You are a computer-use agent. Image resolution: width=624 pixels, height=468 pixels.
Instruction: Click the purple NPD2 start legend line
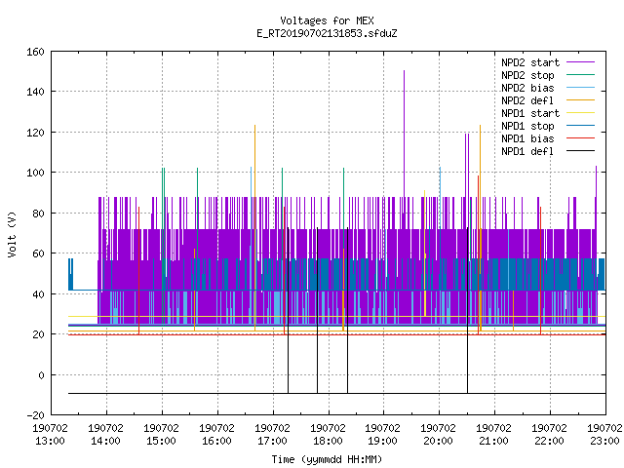(x=580, y=62)
